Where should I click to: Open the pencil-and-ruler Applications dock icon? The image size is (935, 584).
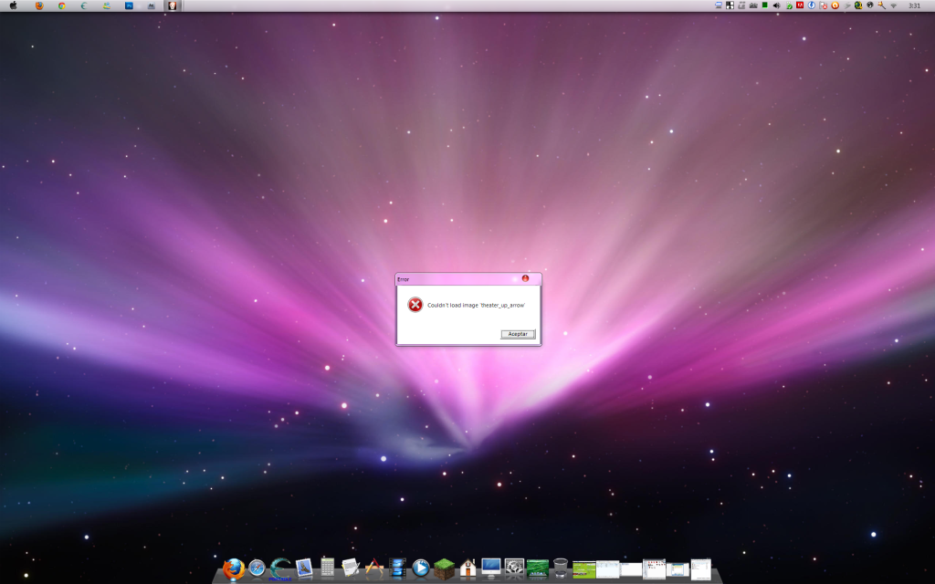click(373, 568)
